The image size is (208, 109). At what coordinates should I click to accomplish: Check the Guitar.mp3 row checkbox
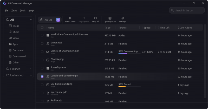click(x=42, y=44)
